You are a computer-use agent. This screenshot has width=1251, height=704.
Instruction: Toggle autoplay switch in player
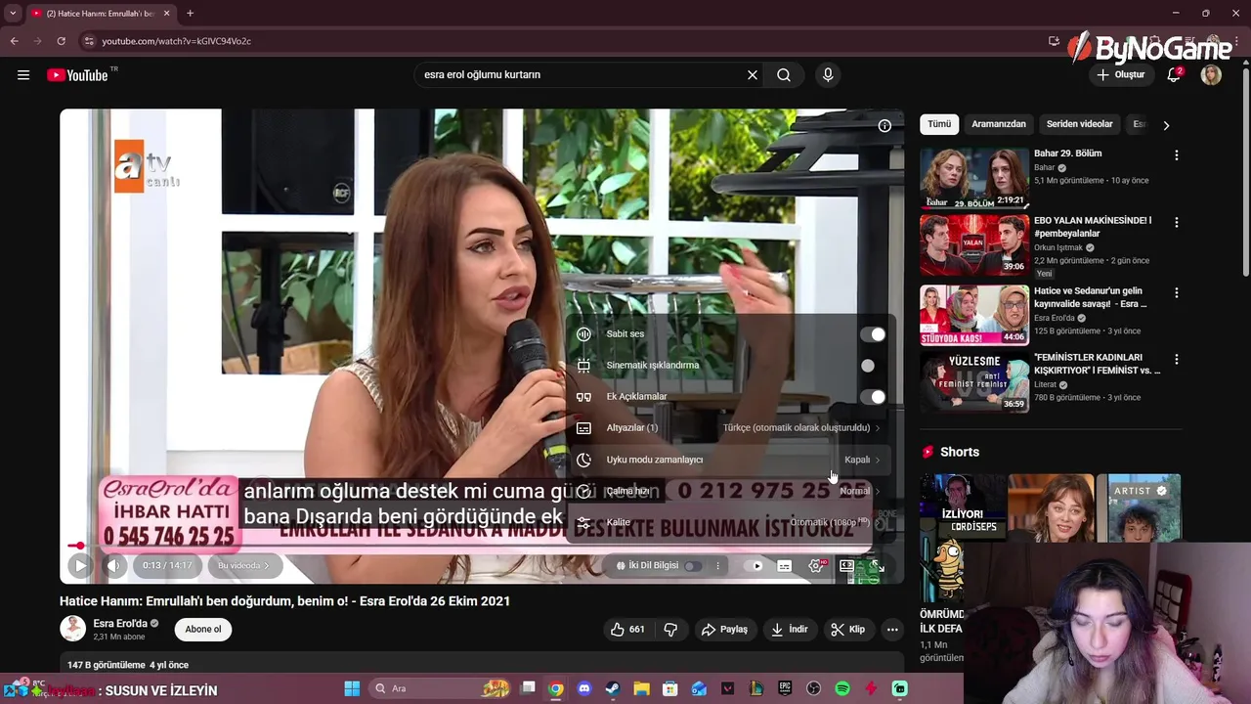coord(754,565)
